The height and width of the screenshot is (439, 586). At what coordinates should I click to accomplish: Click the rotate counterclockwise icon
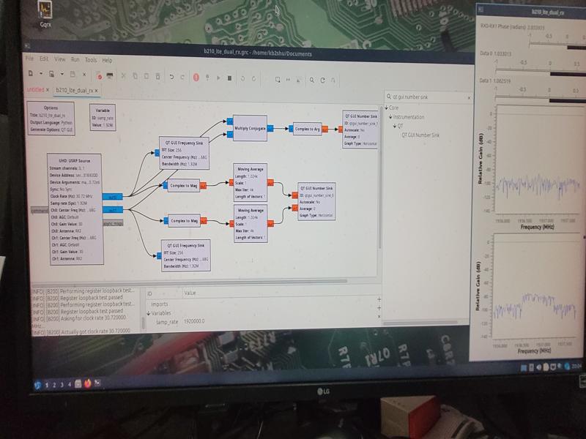[243, 78]
